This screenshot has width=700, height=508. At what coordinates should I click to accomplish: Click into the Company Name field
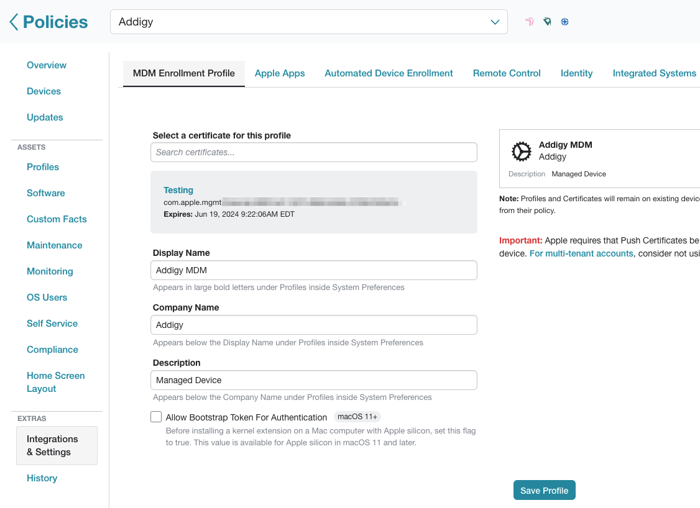coord(314,325)
